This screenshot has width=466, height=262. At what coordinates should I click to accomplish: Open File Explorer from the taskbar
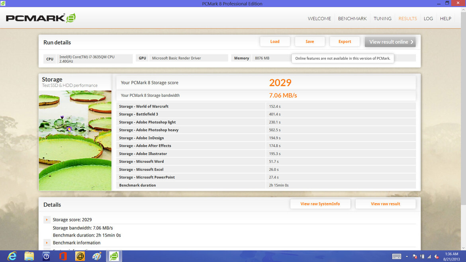[x=29, y=256]
